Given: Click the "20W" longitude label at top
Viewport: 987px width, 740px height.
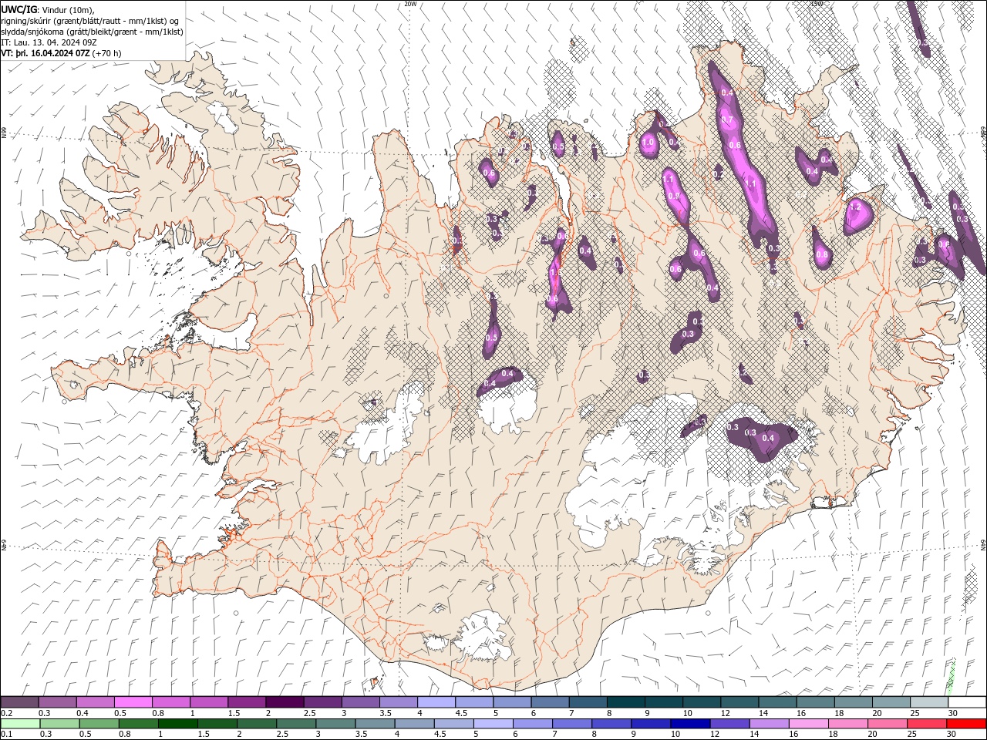Looking at the screenshot, I should tap(410, 4).
